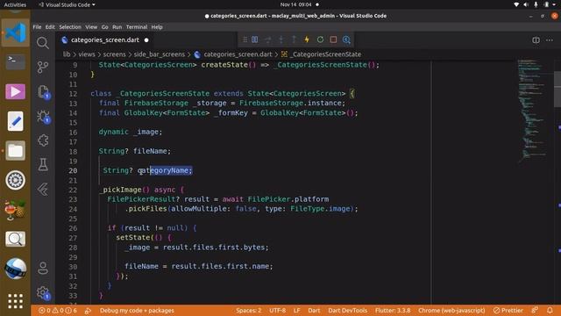Open the Extensions view
The image size is (561, 316).
point(43,140)
